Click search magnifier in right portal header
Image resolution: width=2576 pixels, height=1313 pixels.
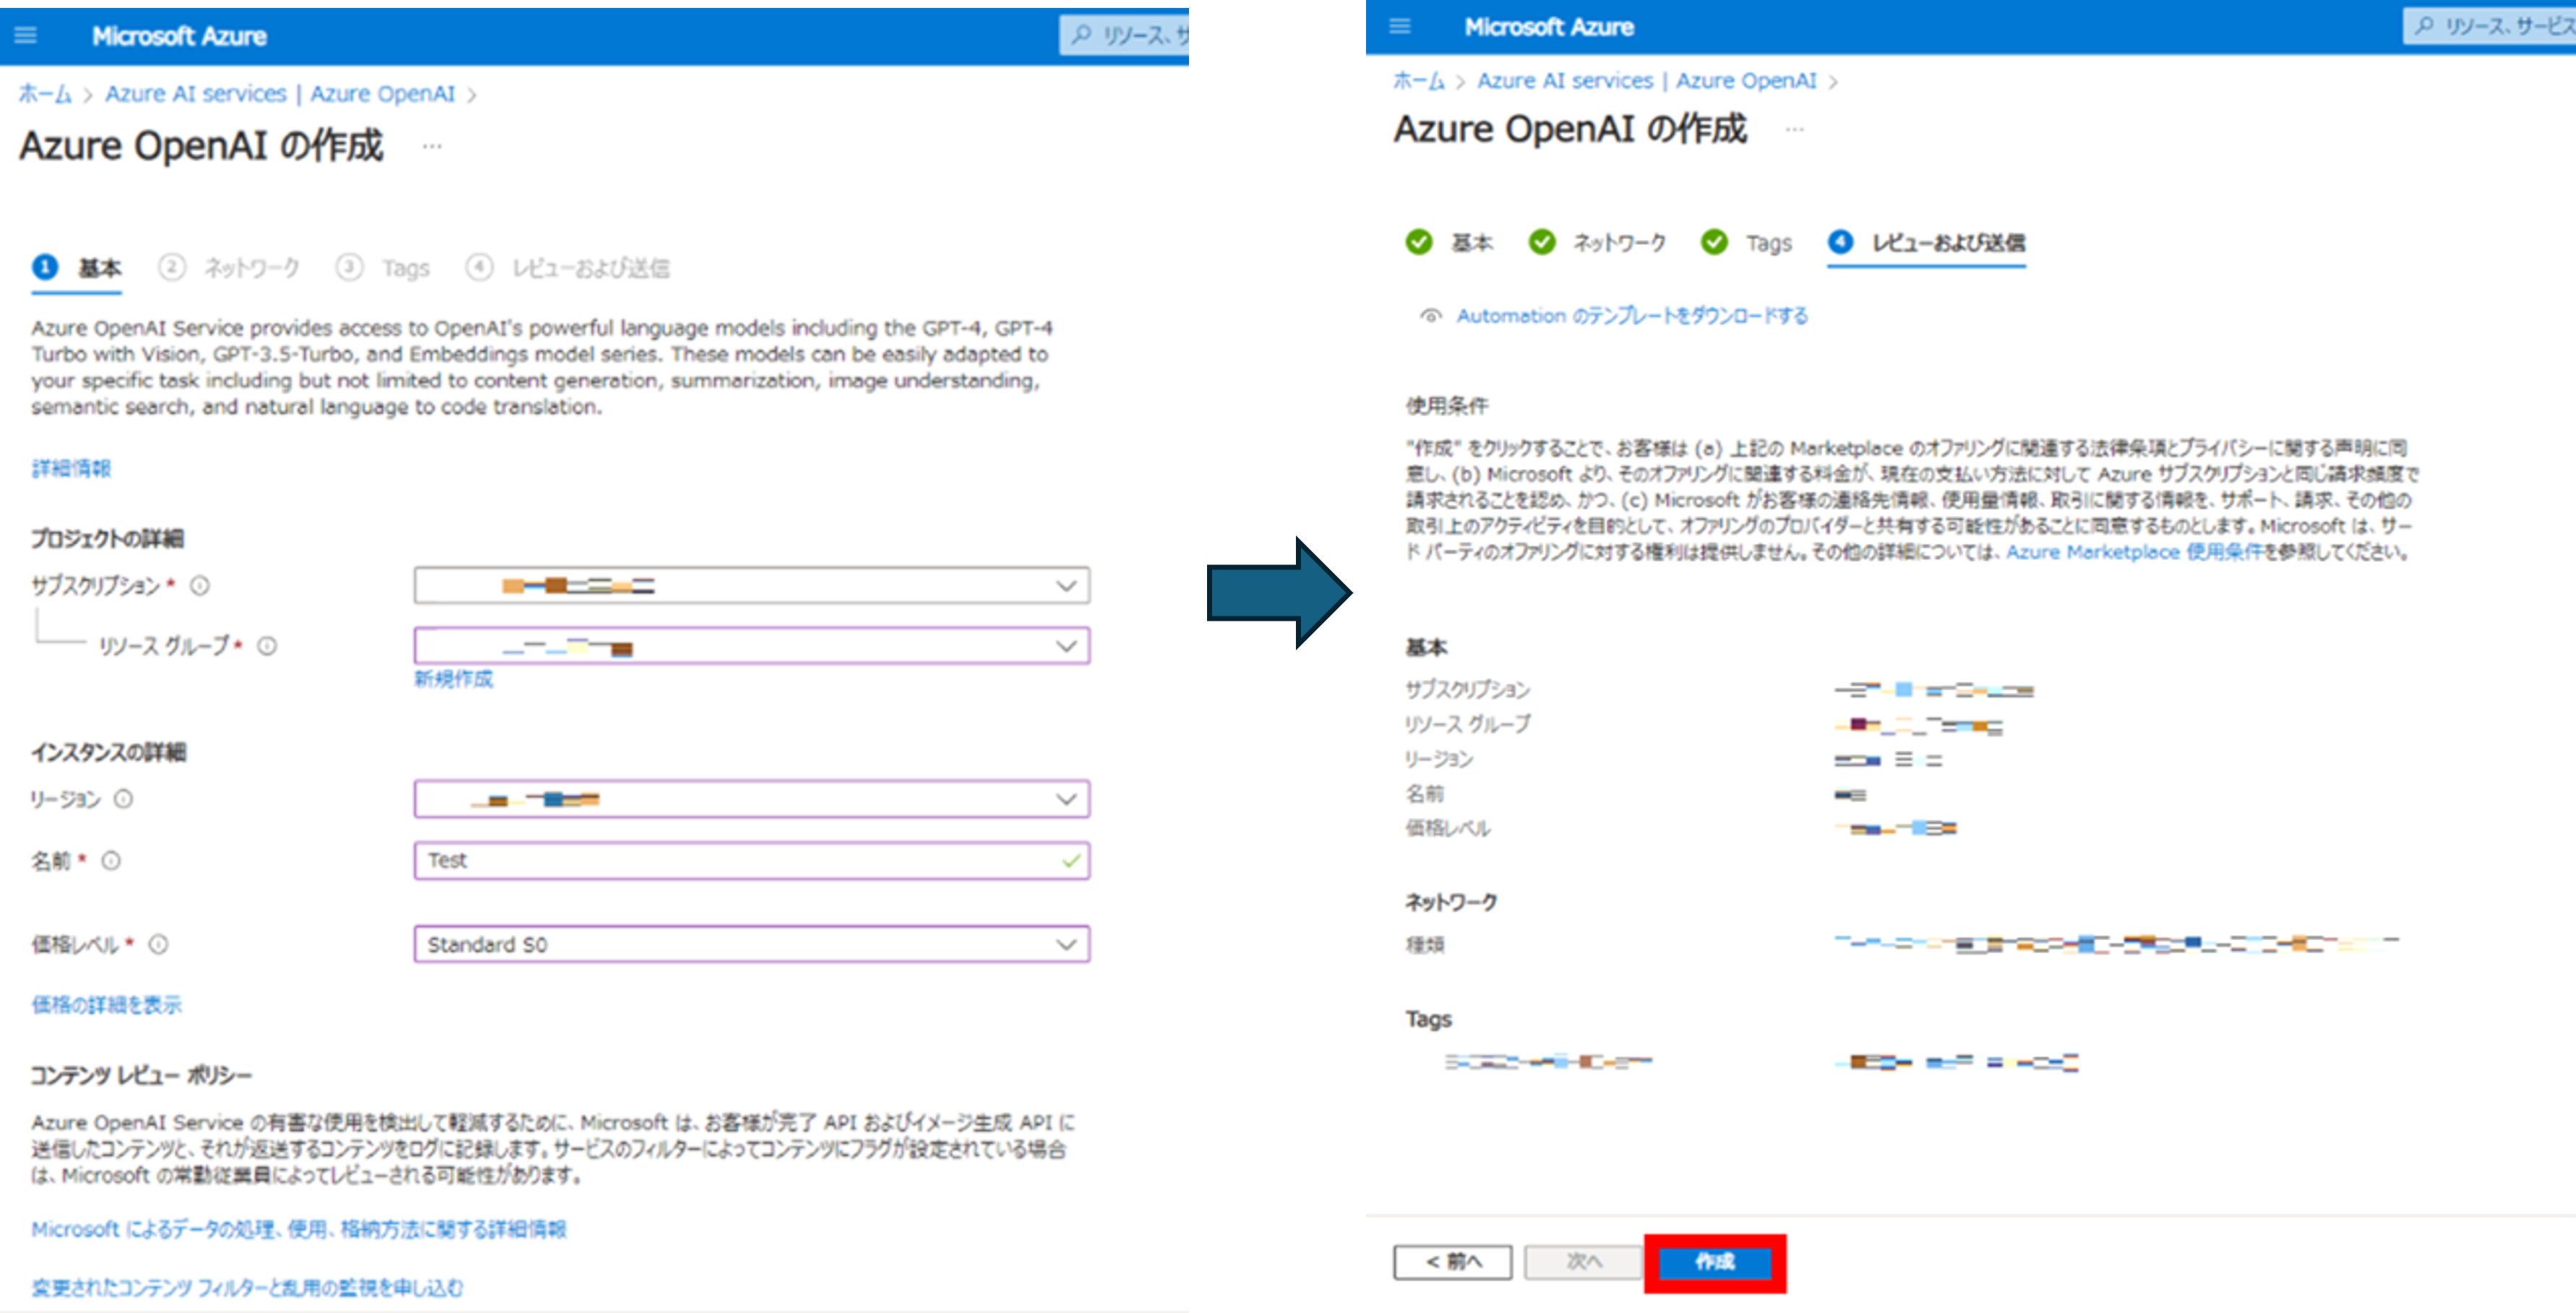coord(2424,26)
